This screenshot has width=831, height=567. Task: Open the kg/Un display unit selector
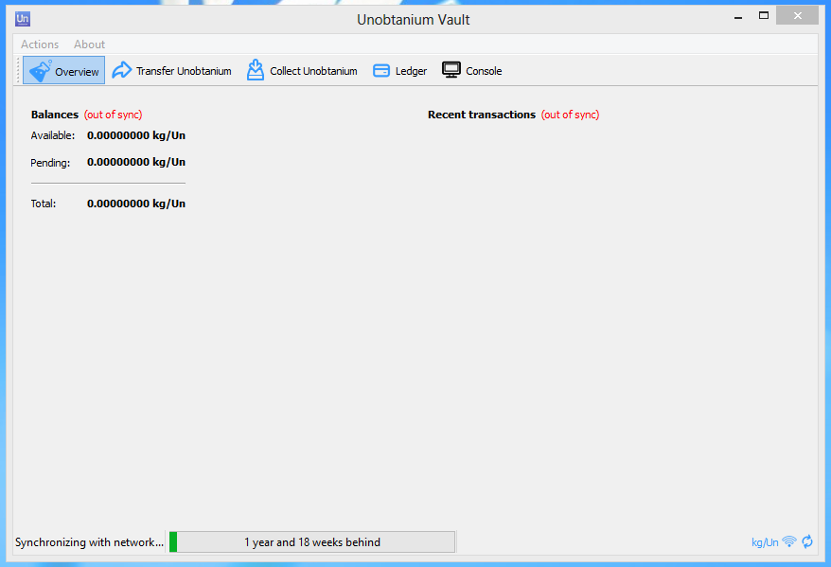(765, 542)
